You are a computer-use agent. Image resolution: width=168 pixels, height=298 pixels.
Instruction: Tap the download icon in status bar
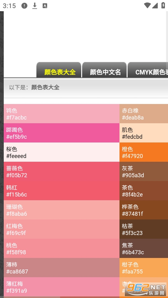(35, 6)
